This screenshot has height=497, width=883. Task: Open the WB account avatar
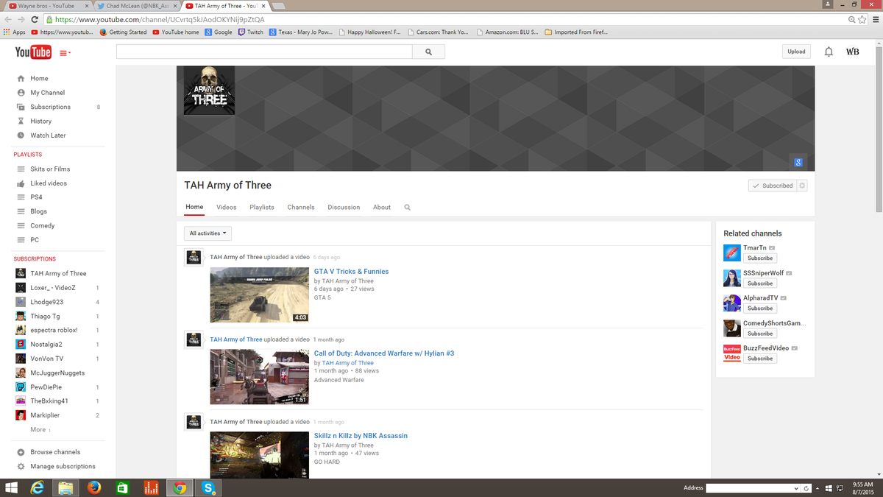tap(852, 52)
